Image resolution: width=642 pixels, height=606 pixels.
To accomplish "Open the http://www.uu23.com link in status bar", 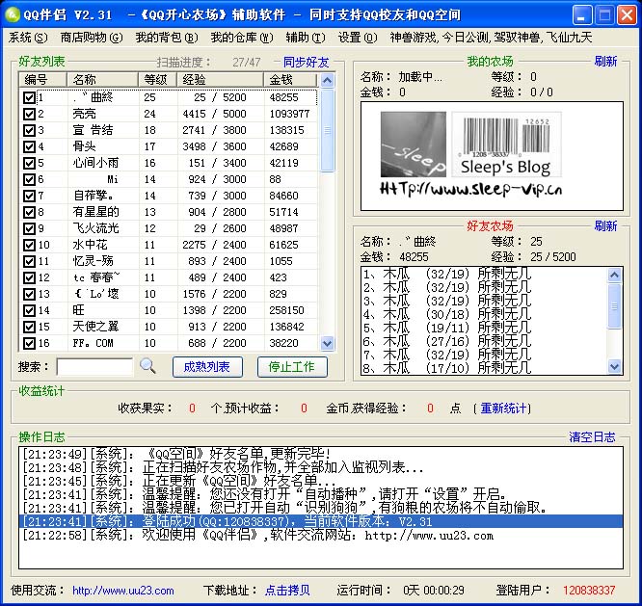I will 122,591.
